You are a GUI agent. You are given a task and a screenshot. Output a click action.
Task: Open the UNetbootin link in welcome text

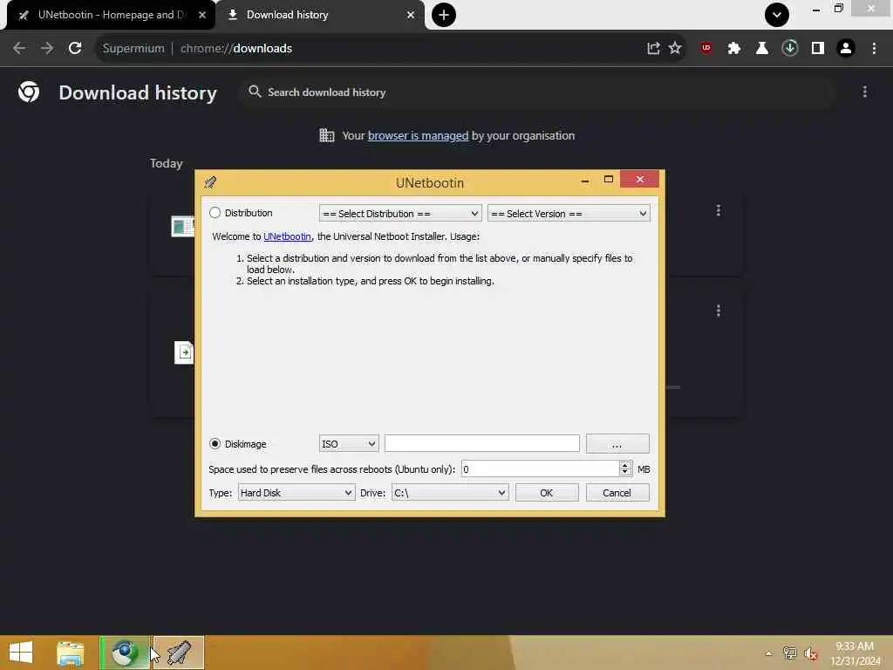287,236
